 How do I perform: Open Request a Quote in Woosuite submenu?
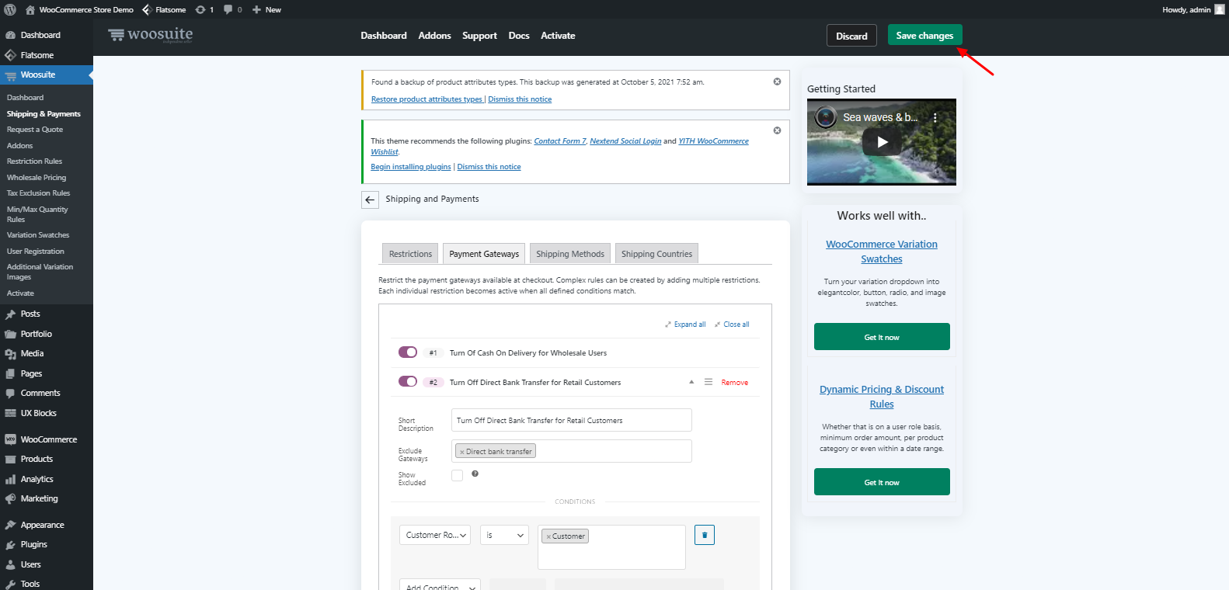pos(35,130)
